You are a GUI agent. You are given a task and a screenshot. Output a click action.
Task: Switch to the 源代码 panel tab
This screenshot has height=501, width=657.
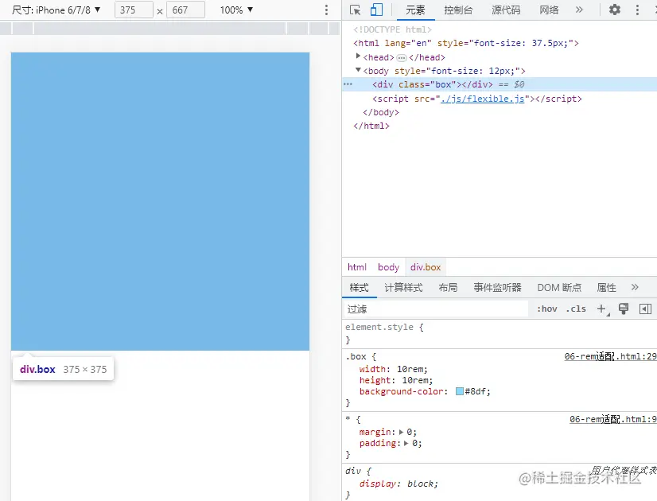pyautogui.click(x=506, y=10)
